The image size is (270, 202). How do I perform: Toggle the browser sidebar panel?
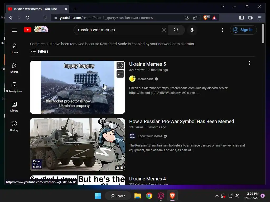(242, 18)
